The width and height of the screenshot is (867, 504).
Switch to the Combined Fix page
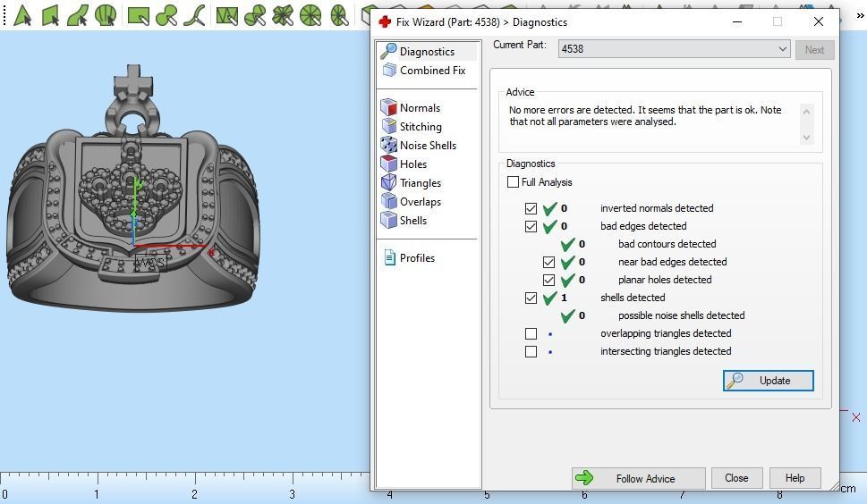click(x=424, y=70)
